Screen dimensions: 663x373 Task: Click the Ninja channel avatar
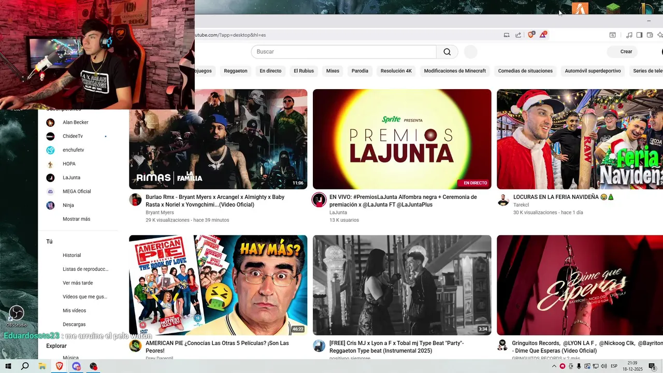tap(50, 205)
